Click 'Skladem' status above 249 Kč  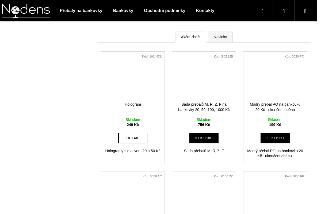[x=133, y=120]
